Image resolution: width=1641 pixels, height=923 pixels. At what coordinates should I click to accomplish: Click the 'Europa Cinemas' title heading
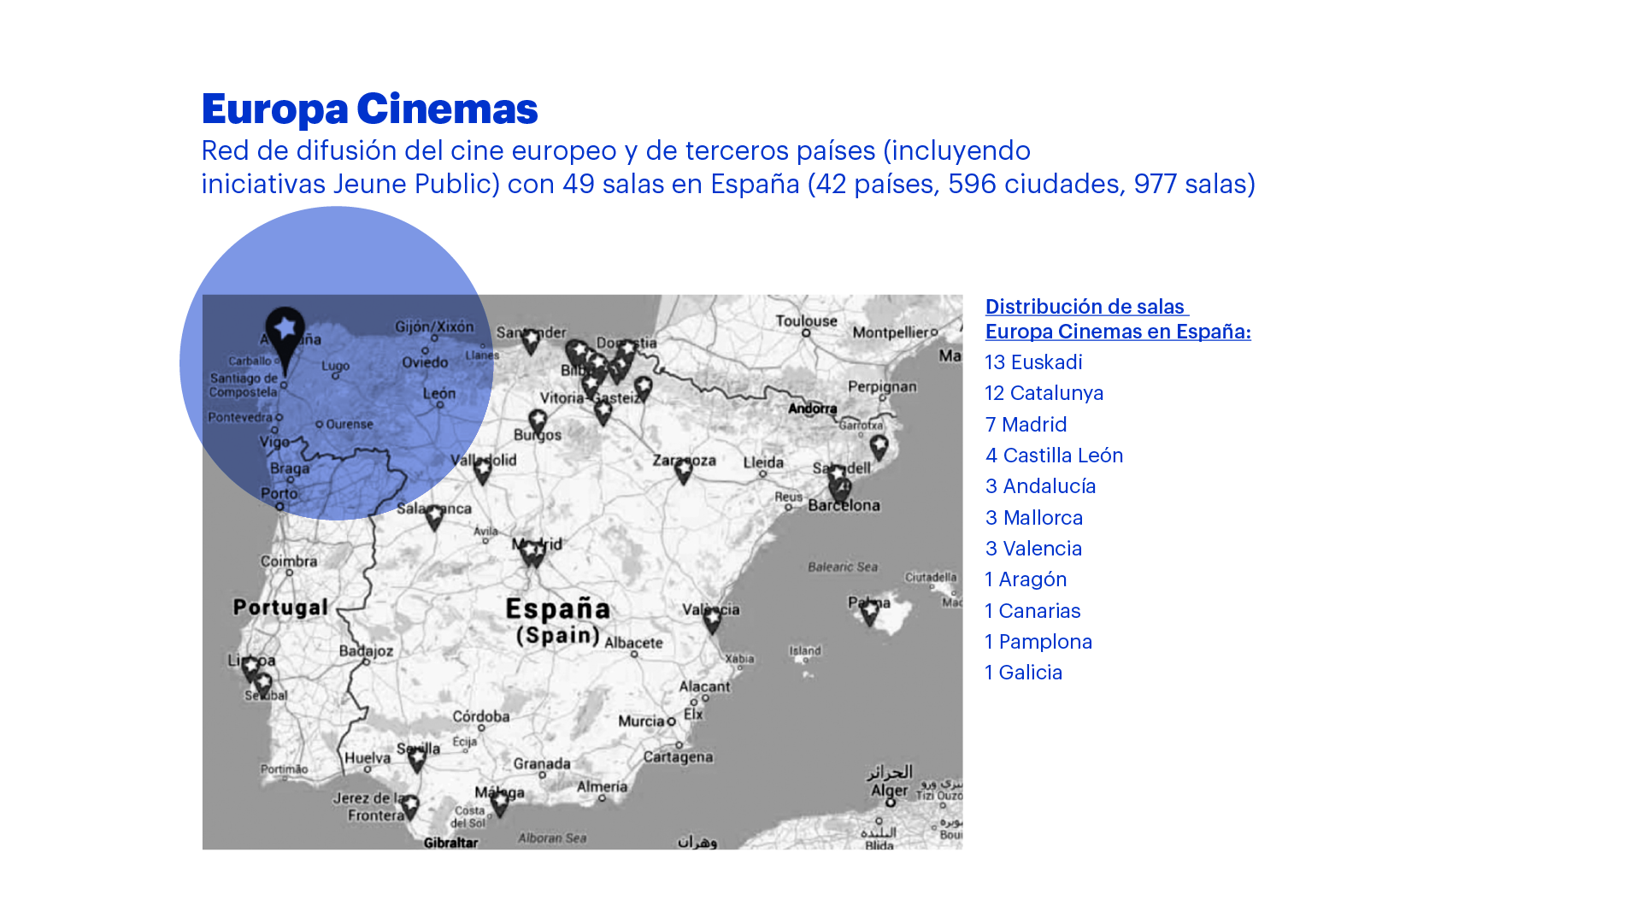369,109
